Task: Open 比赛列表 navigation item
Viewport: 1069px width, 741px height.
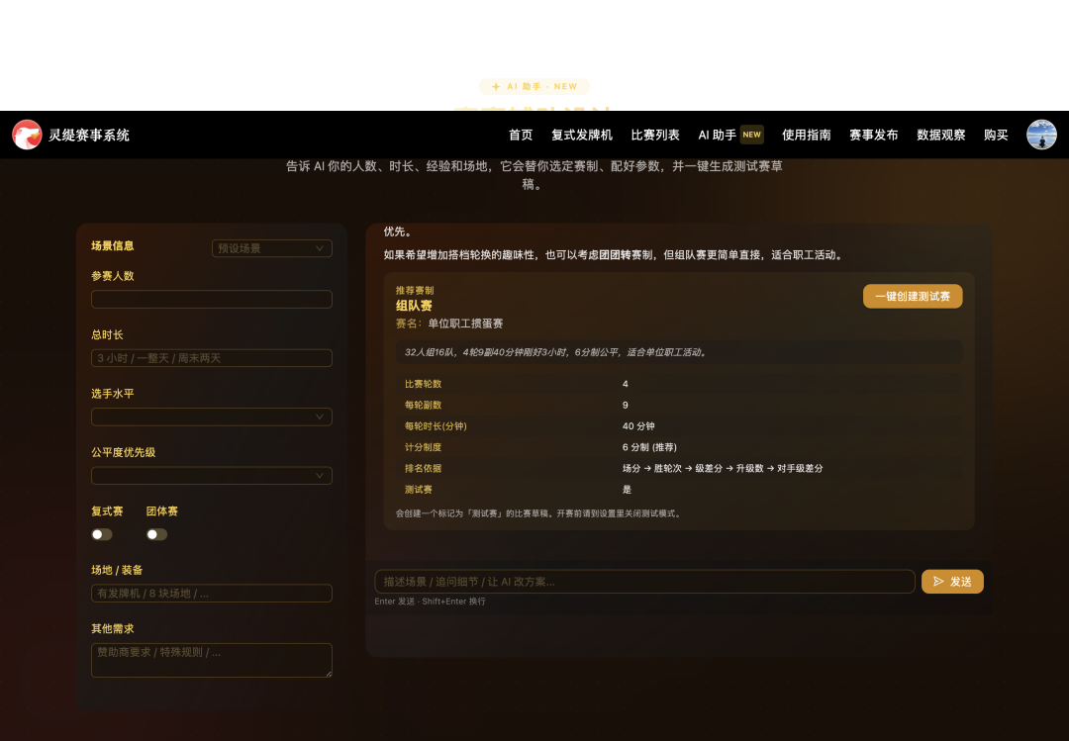Action: [x=655, y=135]
